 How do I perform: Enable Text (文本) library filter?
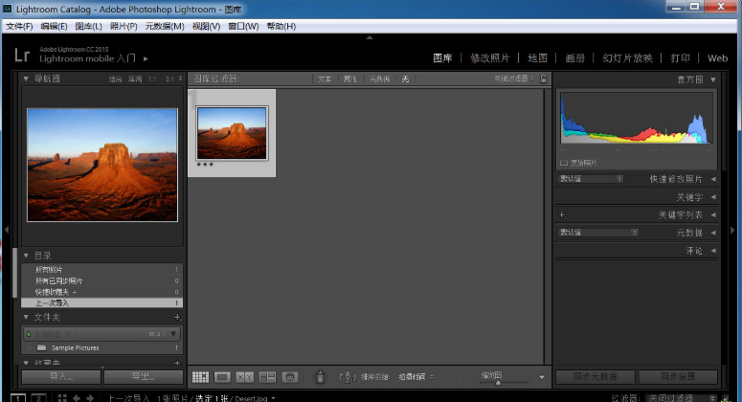[325, 79]
